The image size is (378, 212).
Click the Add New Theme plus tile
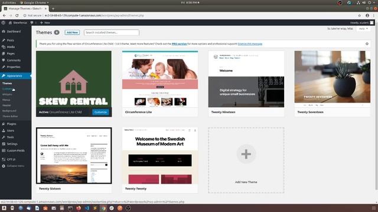(246, 160)
